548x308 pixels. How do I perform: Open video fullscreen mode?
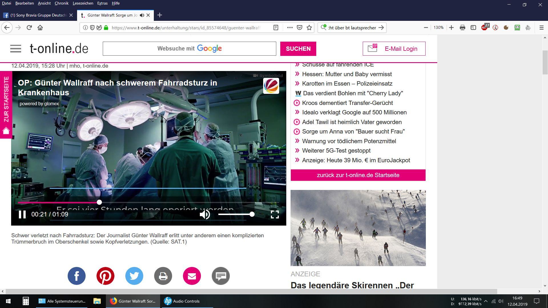(x=275, y=214)
